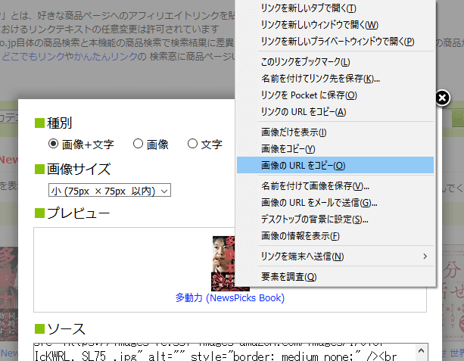Expand リンクを端末へ送信 submenu arrow

425,257
